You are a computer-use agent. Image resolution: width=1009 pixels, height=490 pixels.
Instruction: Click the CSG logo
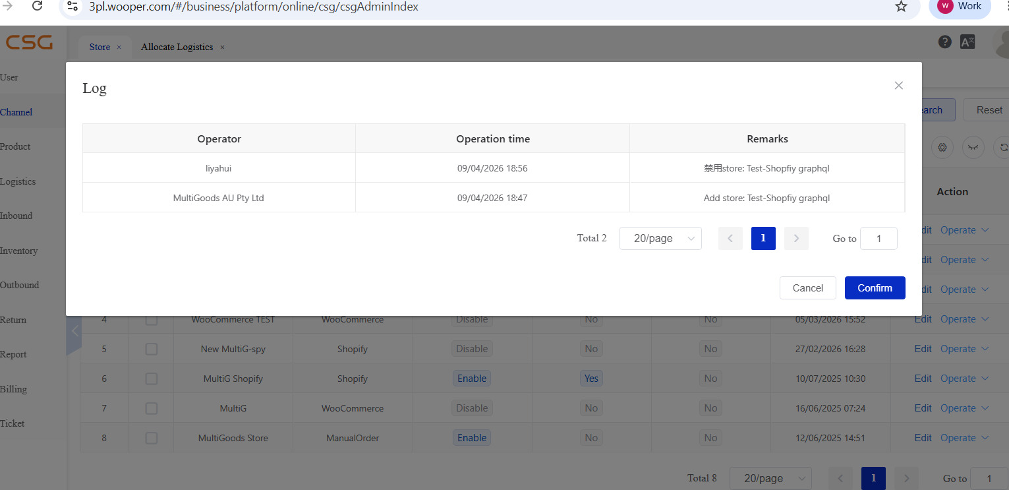(30, 43)
